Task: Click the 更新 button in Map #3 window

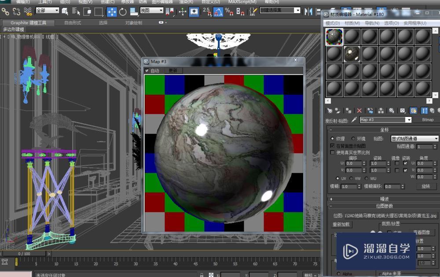Action: (x=172, y=70)
